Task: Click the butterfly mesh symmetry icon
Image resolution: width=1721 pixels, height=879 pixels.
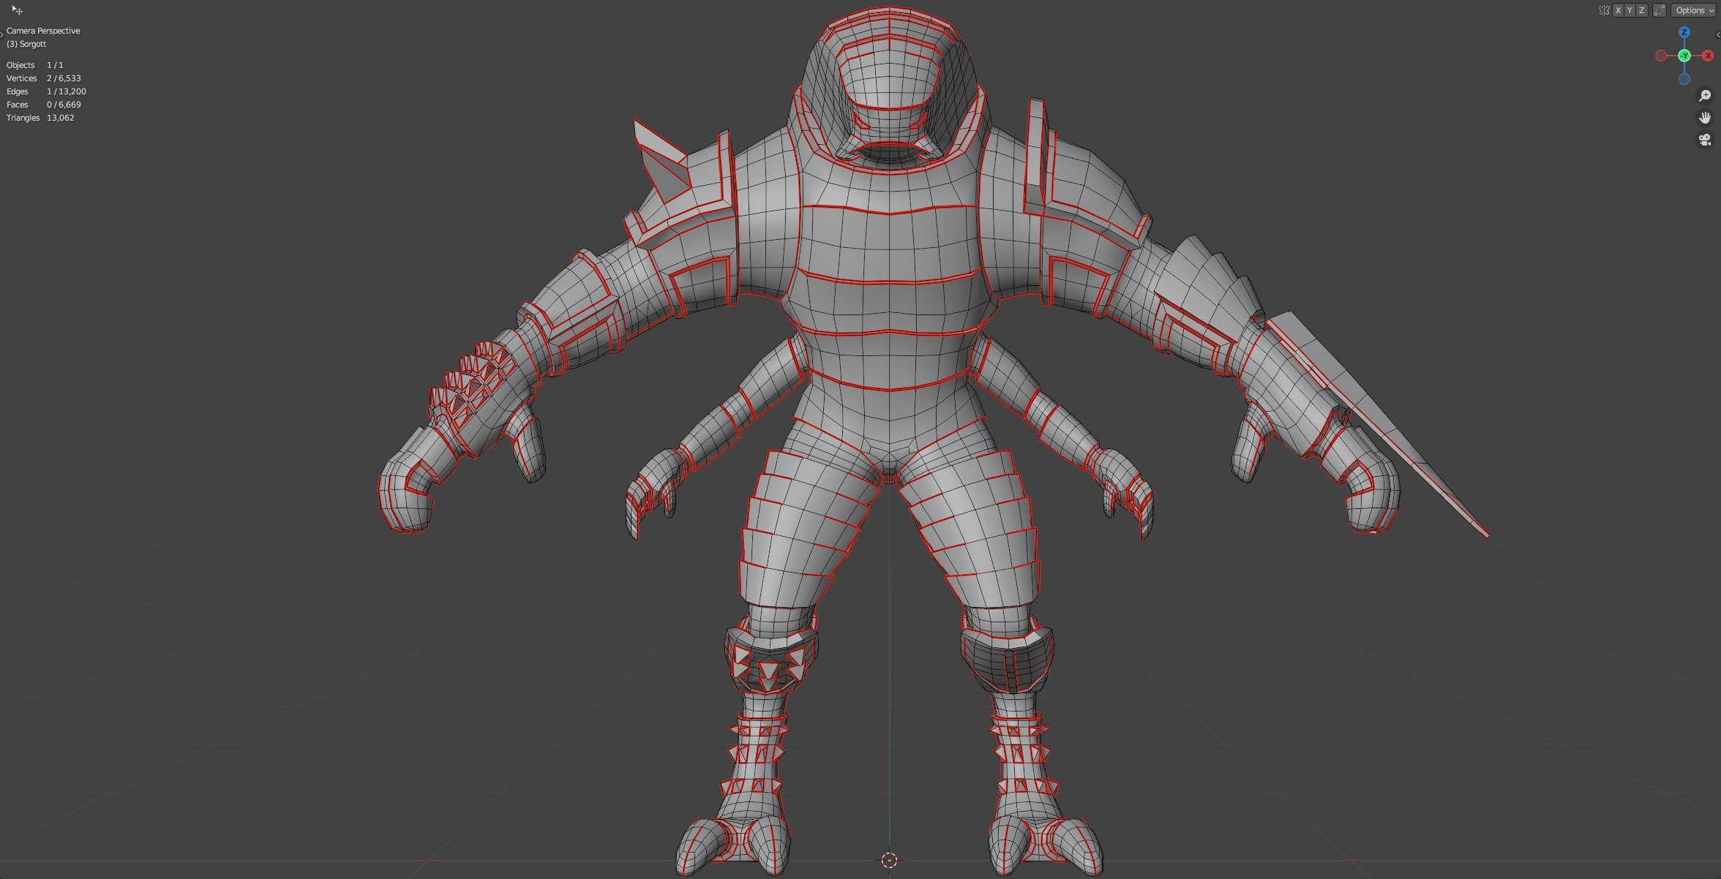Action: [x=1603, y=10]
